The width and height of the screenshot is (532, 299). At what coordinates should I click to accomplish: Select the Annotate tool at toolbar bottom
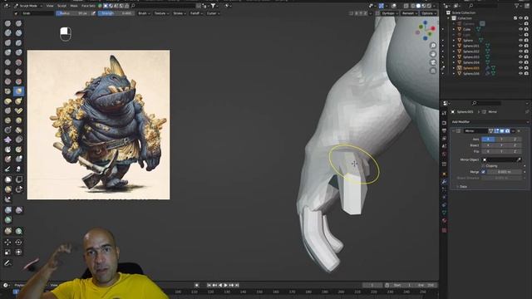(x=7, y=263)
